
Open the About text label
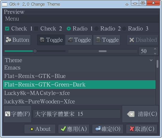(43, 129)
